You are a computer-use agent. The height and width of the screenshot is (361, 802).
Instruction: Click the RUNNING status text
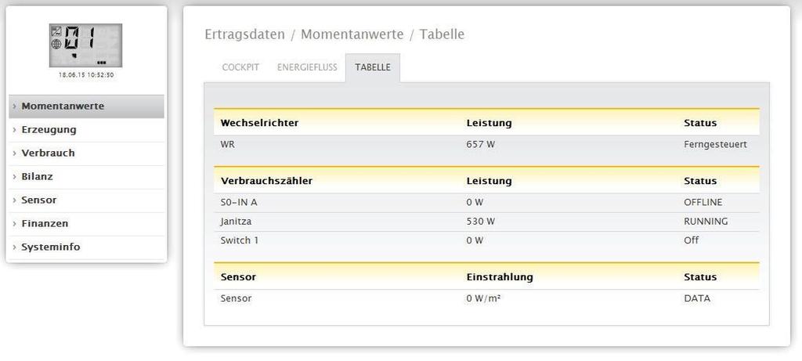click(706, 222)
